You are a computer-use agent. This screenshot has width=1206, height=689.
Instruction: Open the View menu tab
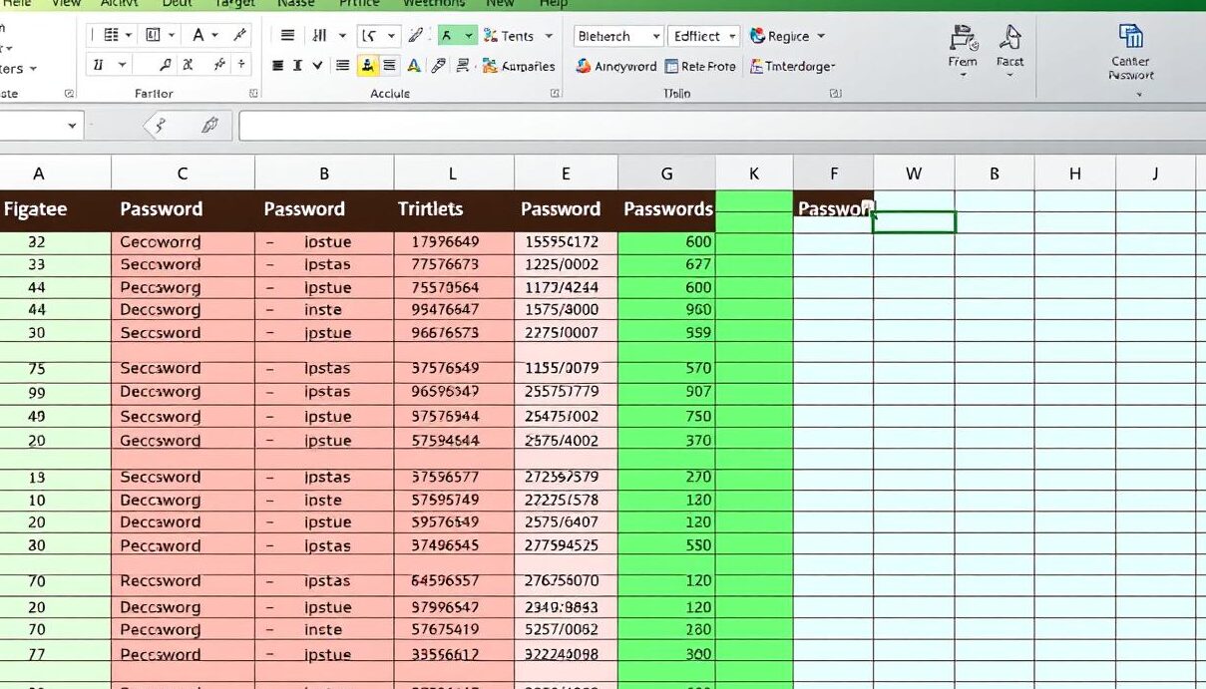(66, 4)
